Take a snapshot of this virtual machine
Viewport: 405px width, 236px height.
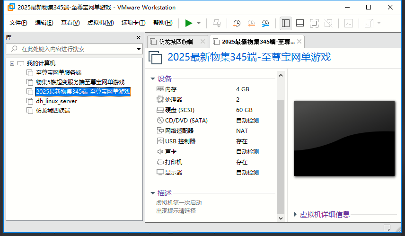(x=237, y=23)
